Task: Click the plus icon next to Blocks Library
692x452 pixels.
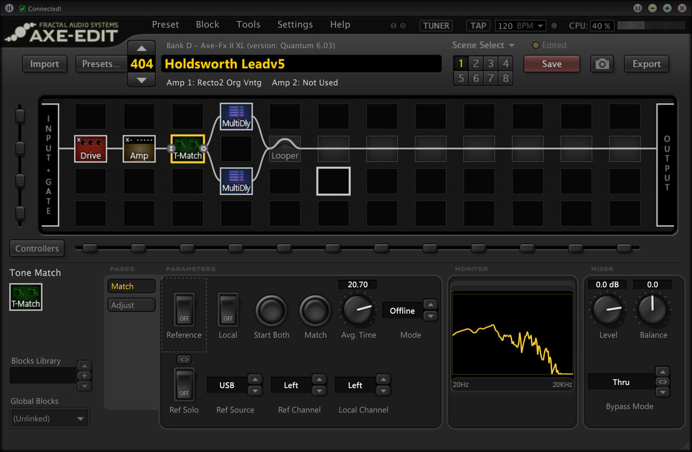Action: pos(84,375)
